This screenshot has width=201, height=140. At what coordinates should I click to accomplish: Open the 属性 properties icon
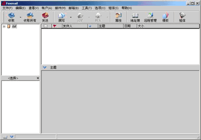(x=118, y=17)
